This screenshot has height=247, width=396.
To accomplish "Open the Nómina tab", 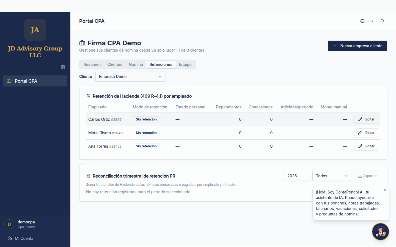I will [136, 64].
